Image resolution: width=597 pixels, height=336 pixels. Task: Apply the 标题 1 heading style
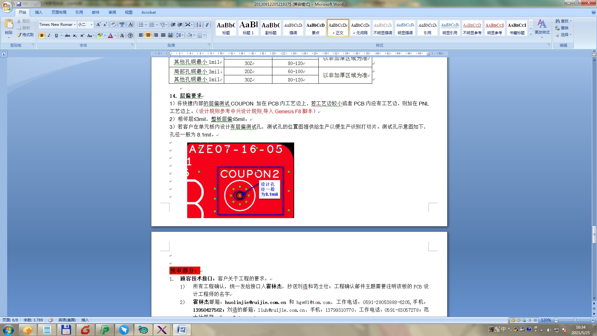pos(248,28)
